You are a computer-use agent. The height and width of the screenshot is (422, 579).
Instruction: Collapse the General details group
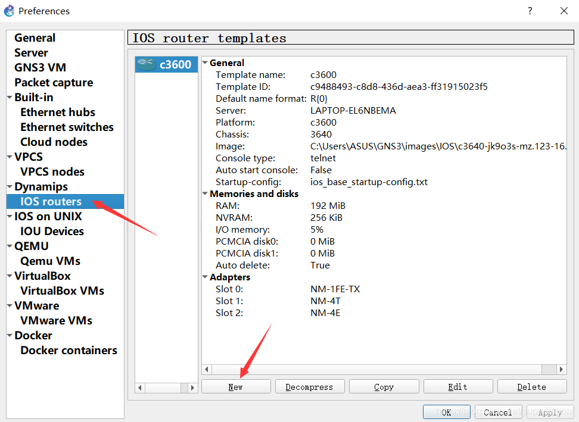pos(205,62)
